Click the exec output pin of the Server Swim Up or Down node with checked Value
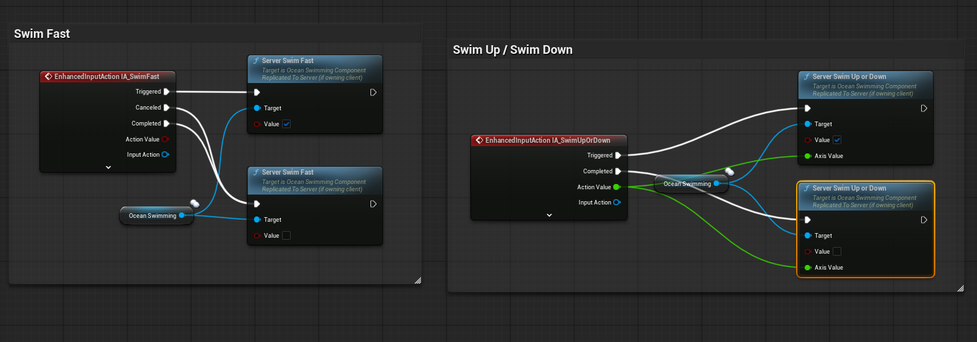This screenshot has width=977, height=342. (x=924, y=108)
